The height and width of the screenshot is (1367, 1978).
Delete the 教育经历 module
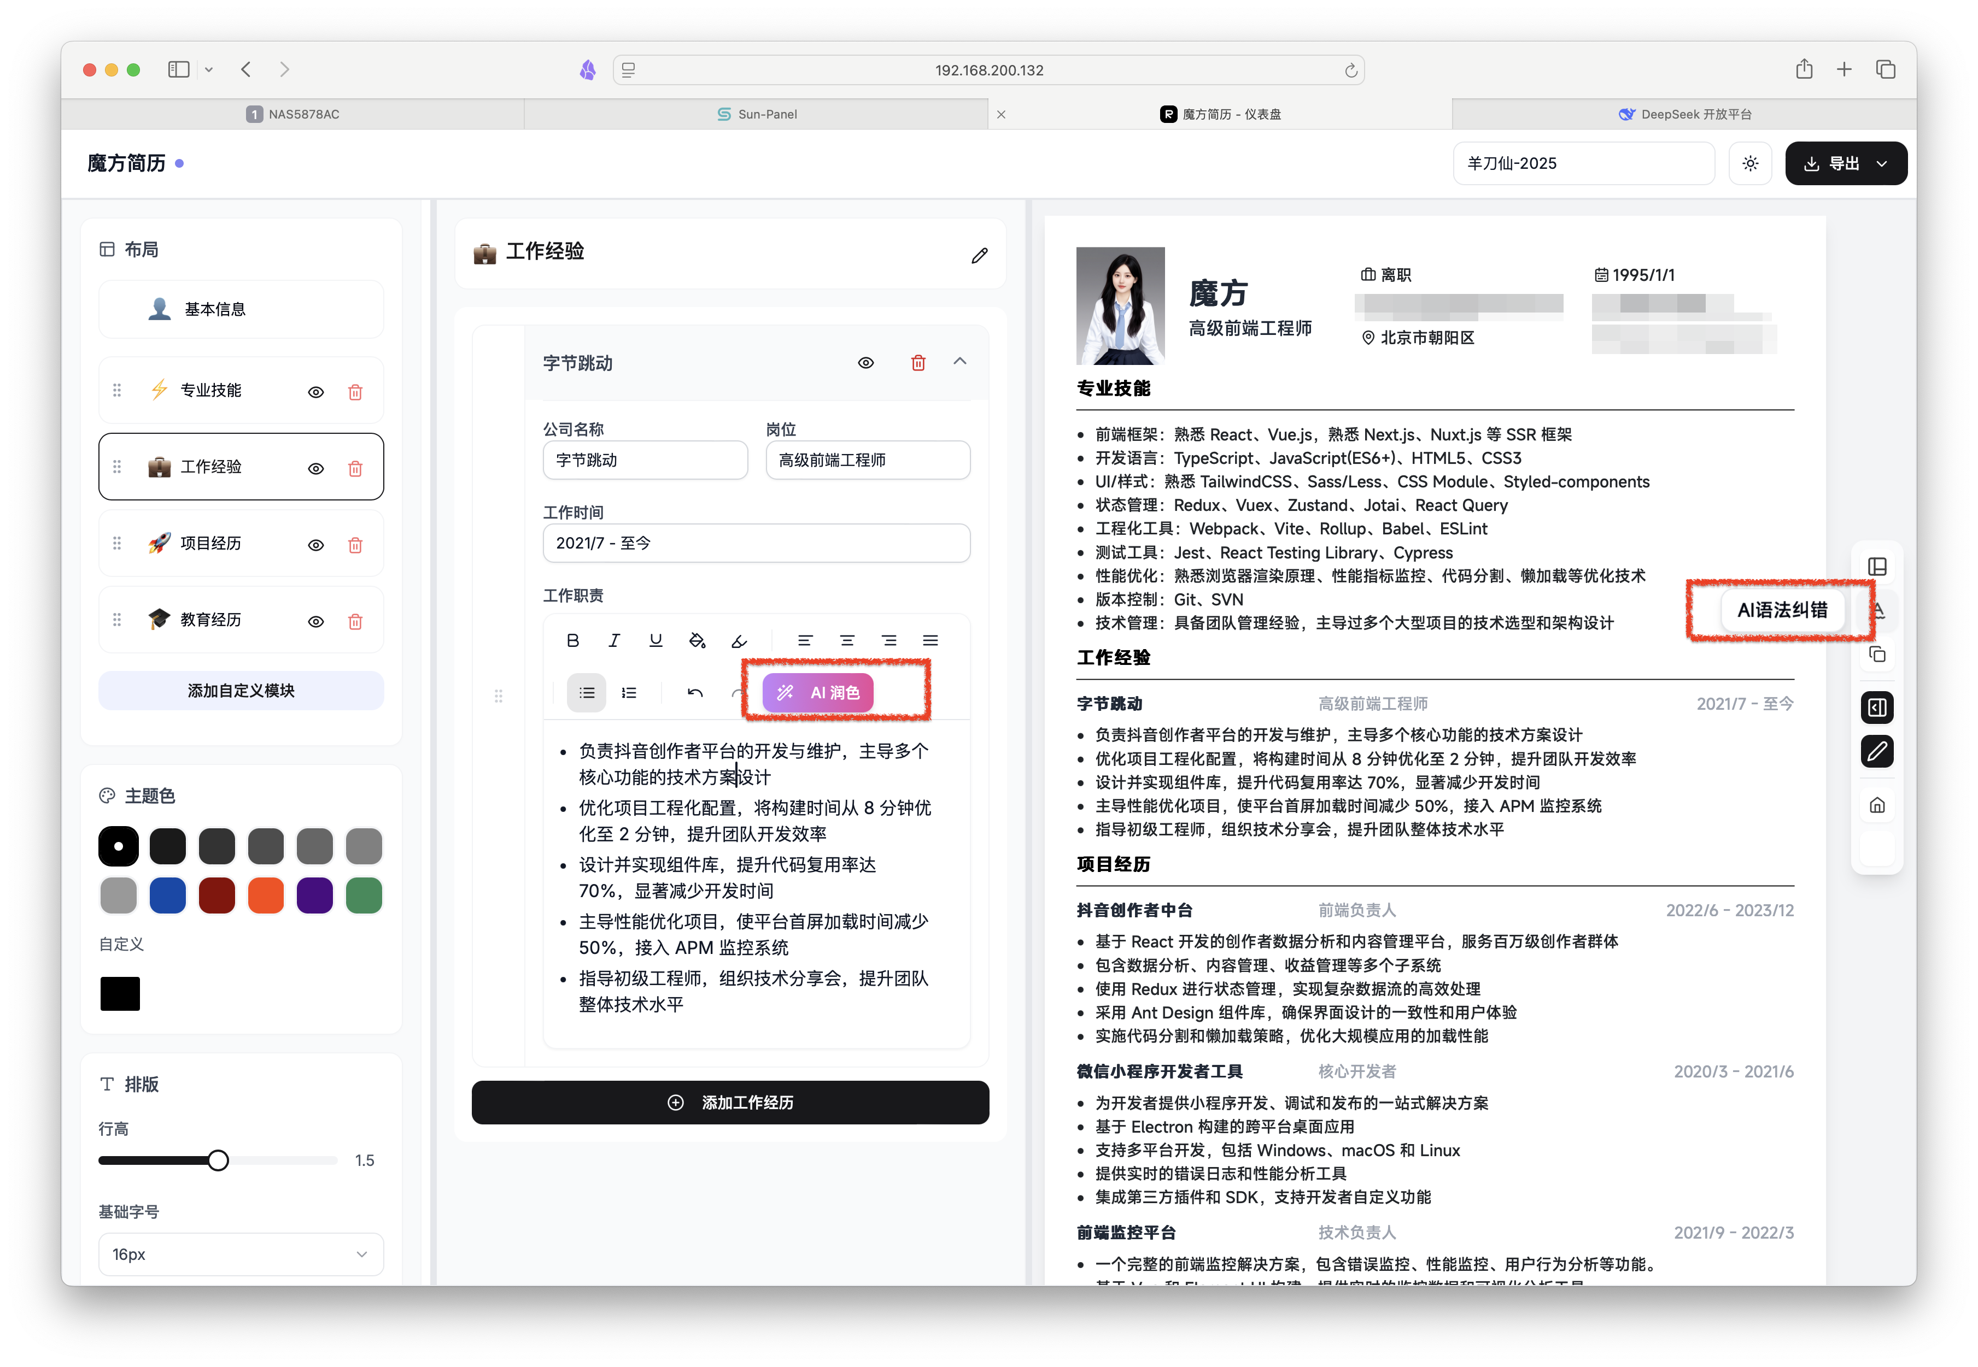[355, 622]
